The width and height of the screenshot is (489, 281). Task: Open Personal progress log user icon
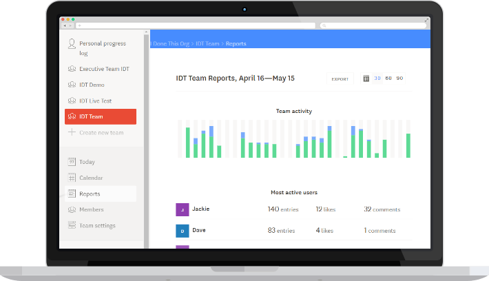tap(72, 44)
